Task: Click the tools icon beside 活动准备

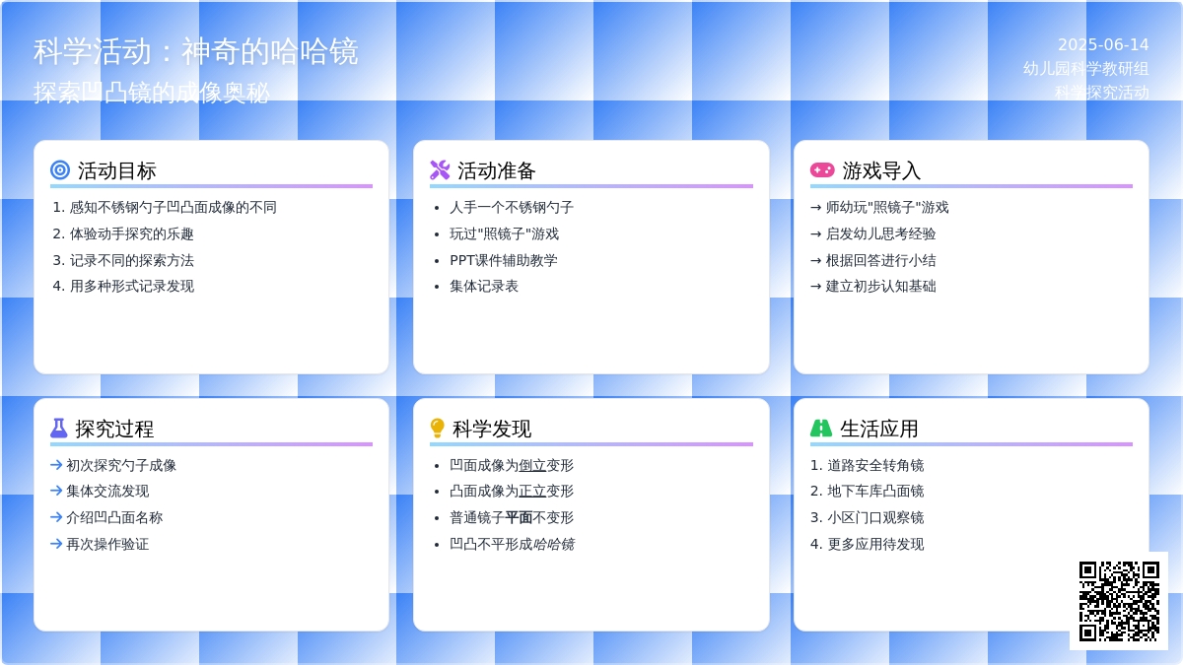Action: pos(440,169)
